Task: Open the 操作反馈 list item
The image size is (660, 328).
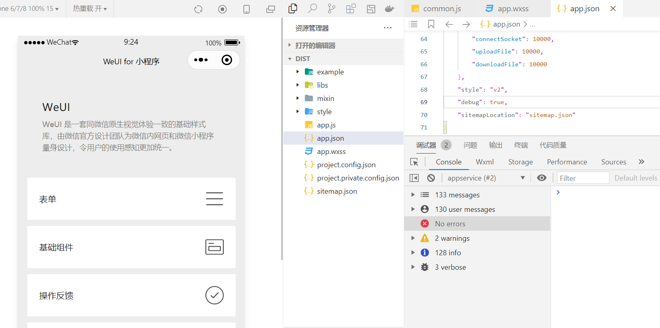Action: (132, 295)
